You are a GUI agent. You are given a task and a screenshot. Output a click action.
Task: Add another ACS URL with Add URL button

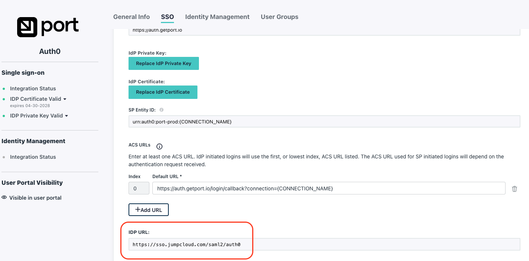click(148, 210)
